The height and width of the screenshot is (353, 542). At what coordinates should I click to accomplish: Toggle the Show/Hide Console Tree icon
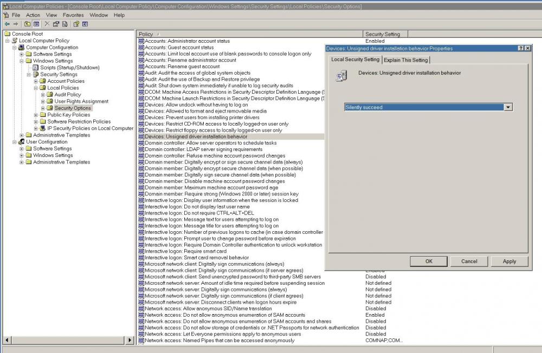click(36, 24)
